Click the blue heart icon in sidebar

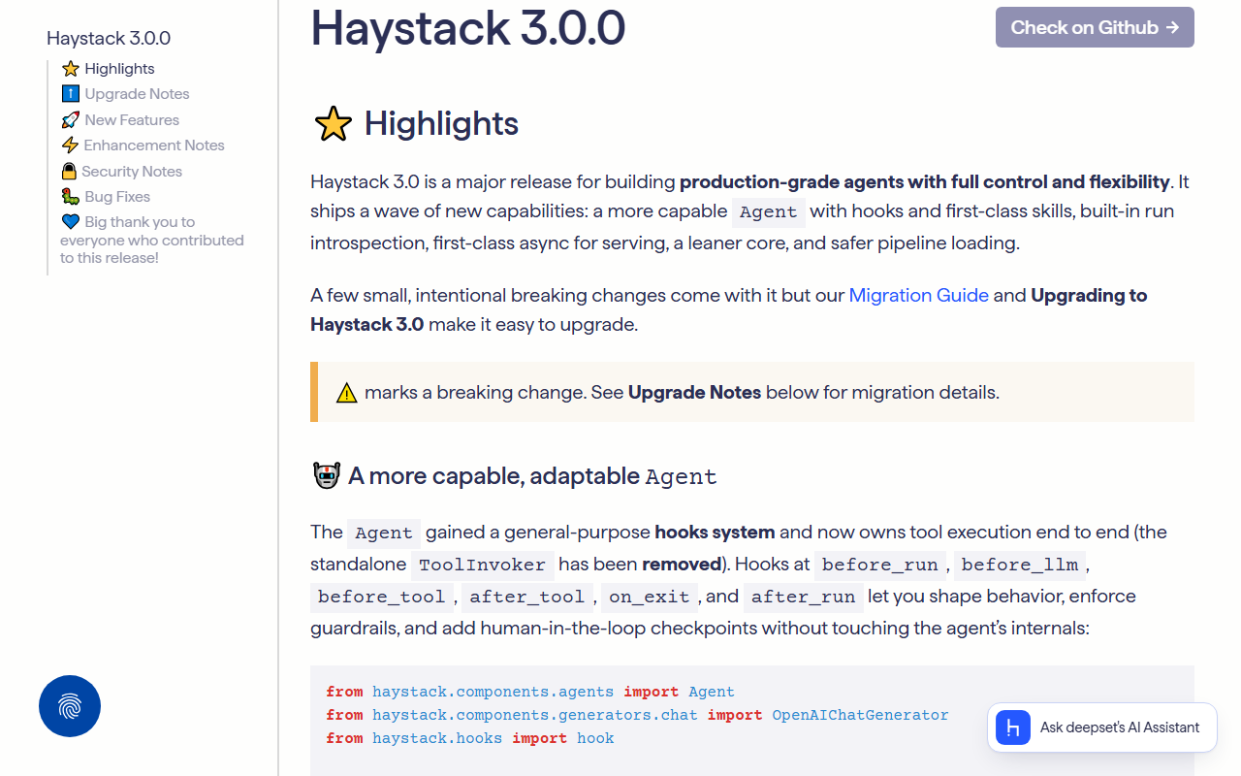(70, 222)
